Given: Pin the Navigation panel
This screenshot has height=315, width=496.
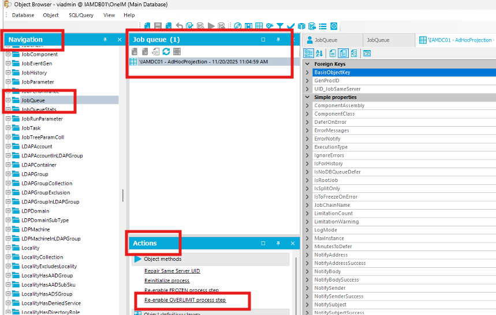Looking at the screenshot, I should 105,40.
